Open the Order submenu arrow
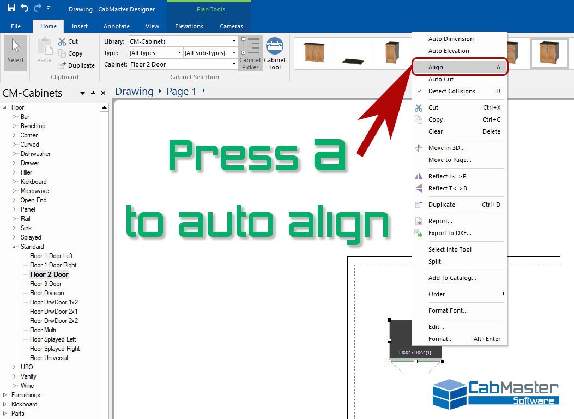Screen dimensions: 574x419 [503, 294]
